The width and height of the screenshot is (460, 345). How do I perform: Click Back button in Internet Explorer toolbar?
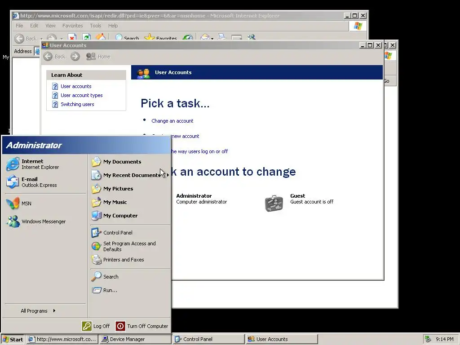click(x=26, y=38)
